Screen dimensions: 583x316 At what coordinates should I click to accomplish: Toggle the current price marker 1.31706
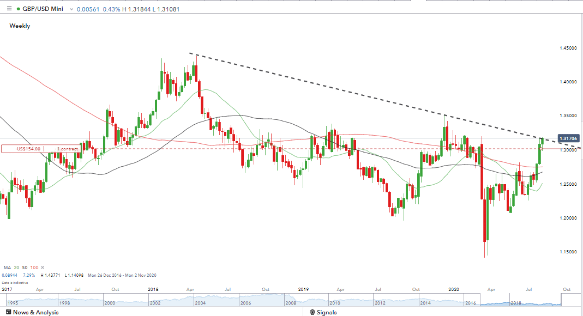click(x=569, y=138)
